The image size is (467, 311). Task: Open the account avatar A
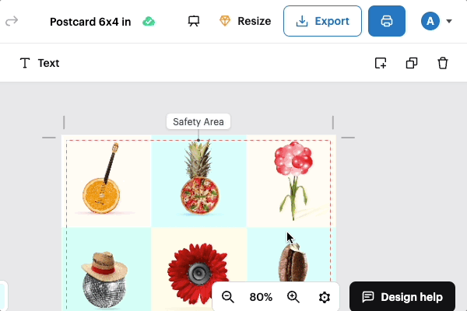click(x=430, y=21)
